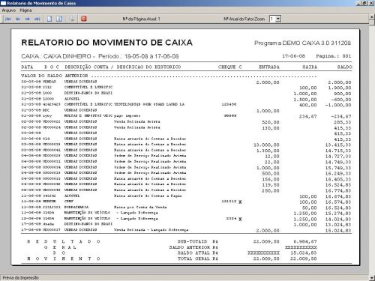The height and width of the screenshot is (281, 375).
Task: Click 'Prévia da Impressão' status bar text
Action: click(21, 278)
